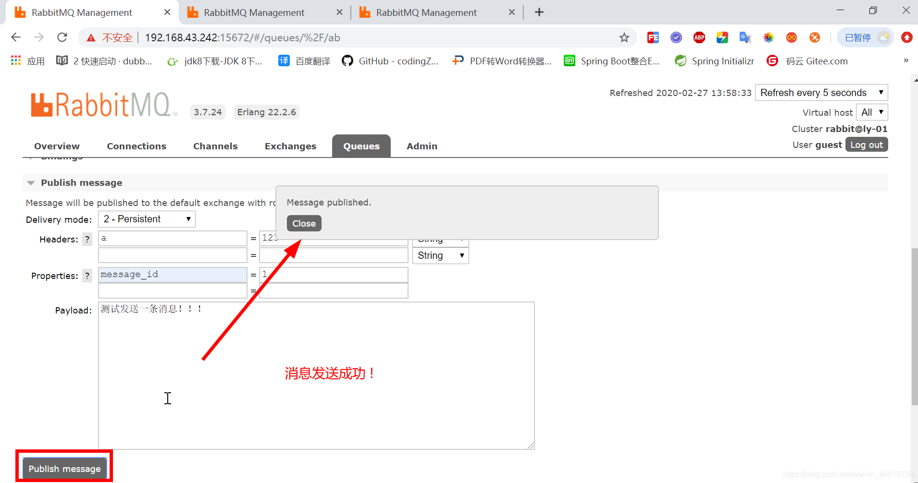Click the Log out button
The width and height of the screenshot is (918, 483).
pyautogui.click(x=867, y=145)
